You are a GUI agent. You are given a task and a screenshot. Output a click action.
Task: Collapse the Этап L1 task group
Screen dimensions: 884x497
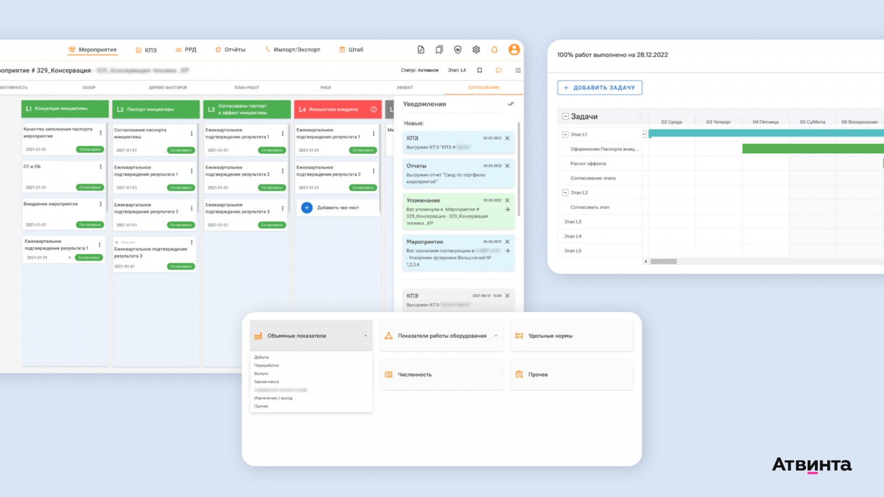565,134
